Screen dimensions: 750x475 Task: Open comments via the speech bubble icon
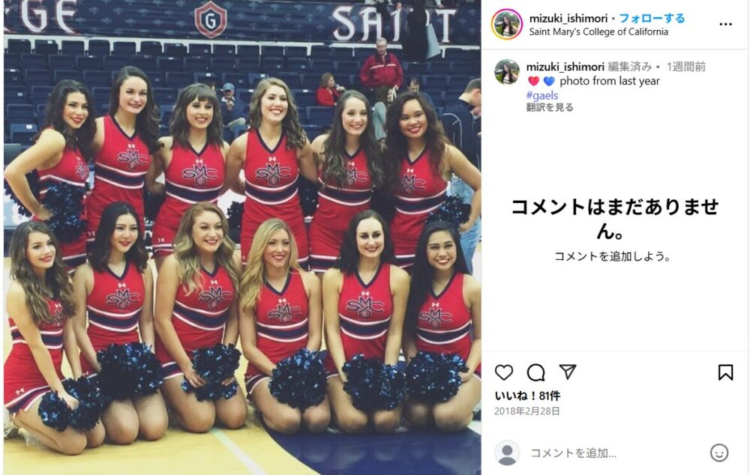click(535, 372)
